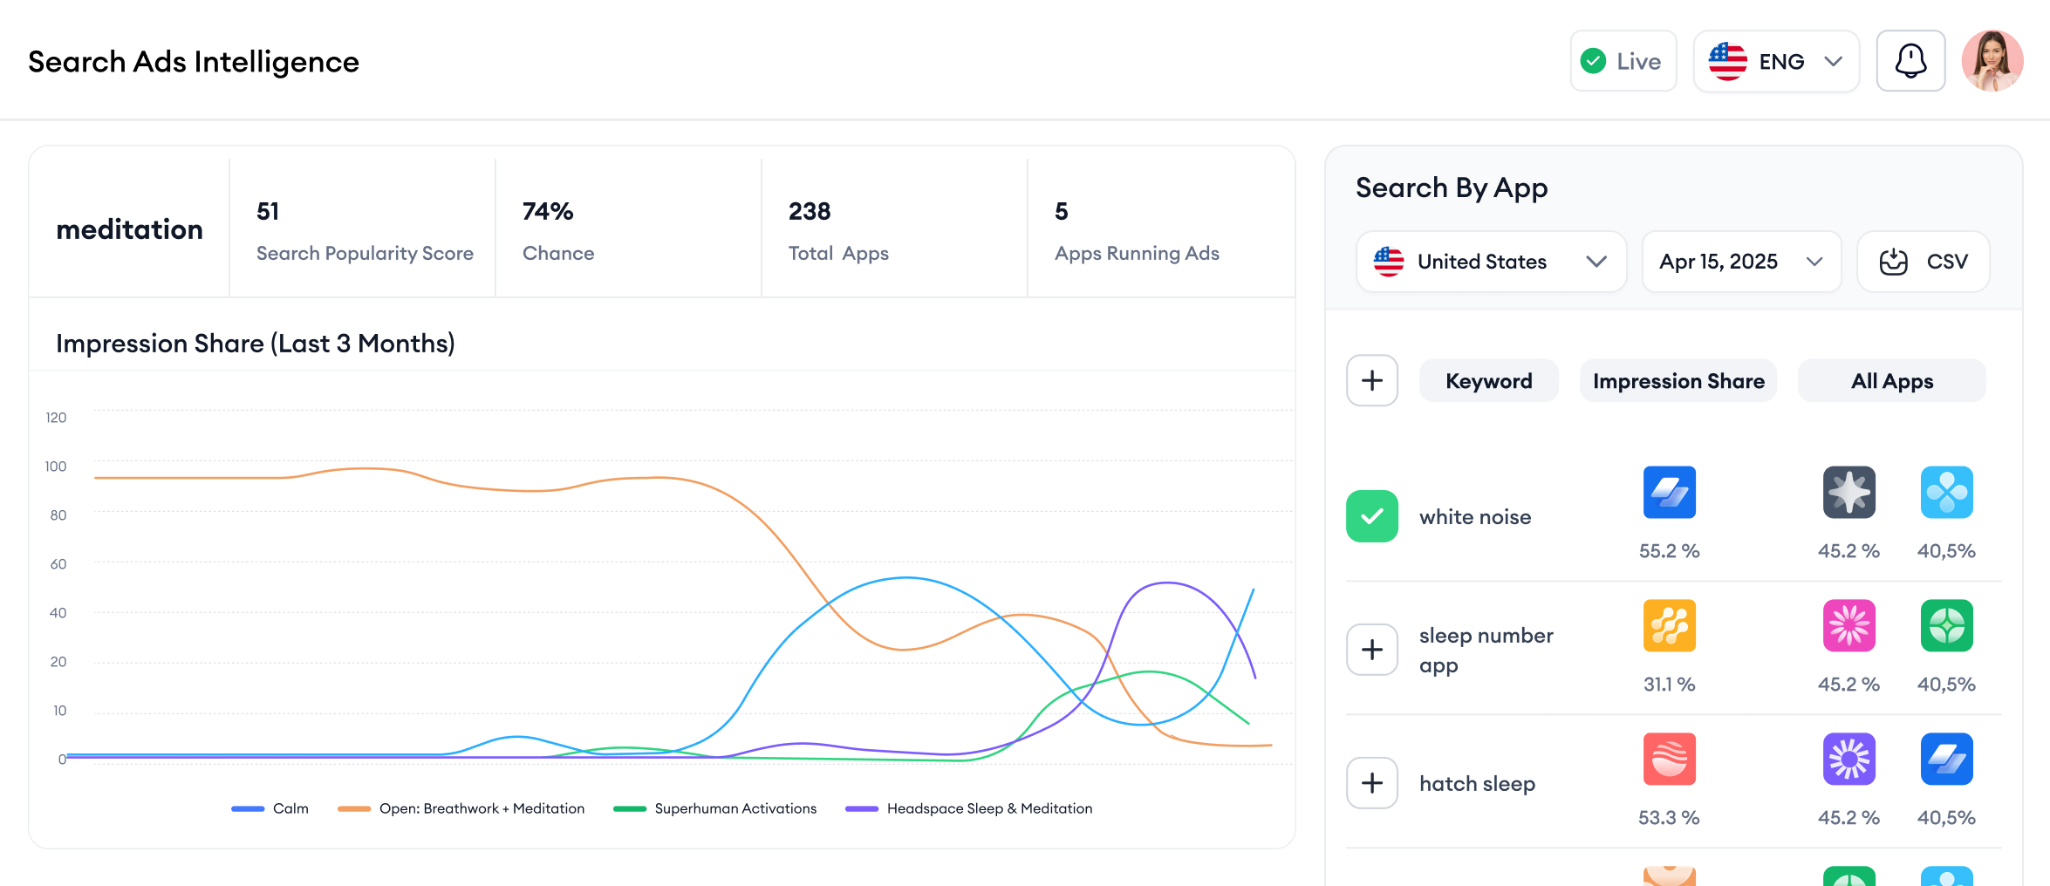The height and width of the screenshot is (886, 2050).
Task: Click the white noise keyword text
Action: click(x=1475, y=517)
